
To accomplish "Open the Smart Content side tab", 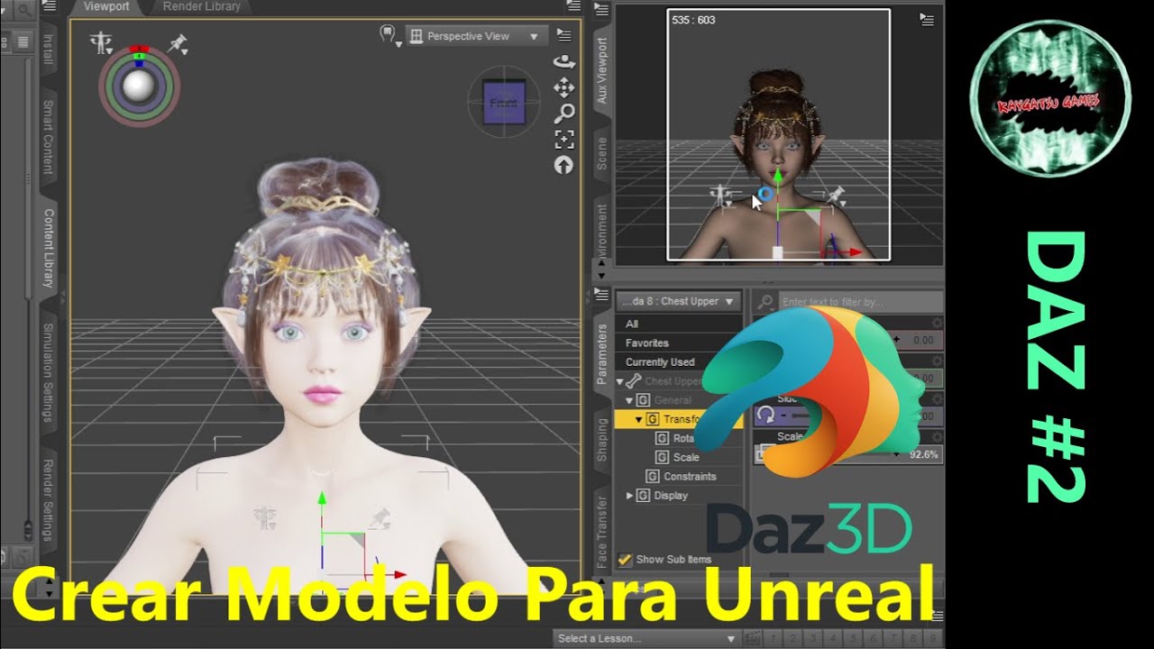I will point(49,137).
